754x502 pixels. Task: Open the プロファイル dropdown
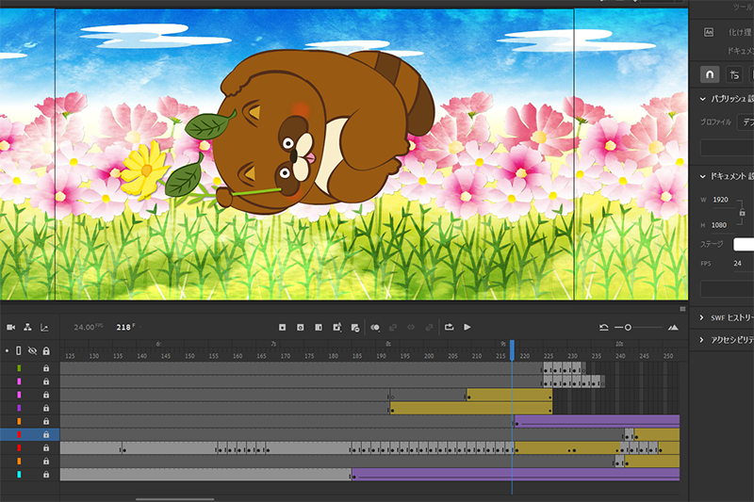[745, 121]
